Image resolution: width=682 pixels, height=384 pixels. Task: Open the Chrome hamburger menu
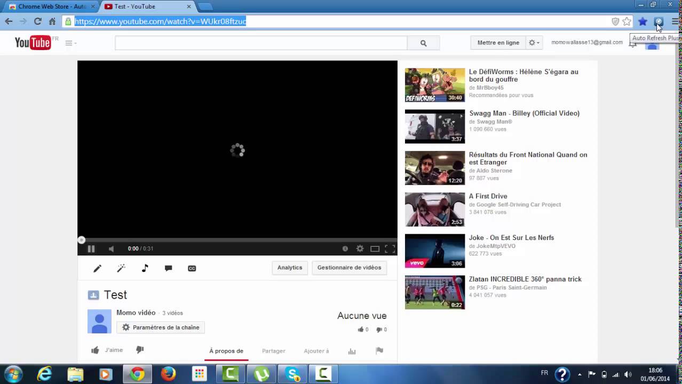675,21
